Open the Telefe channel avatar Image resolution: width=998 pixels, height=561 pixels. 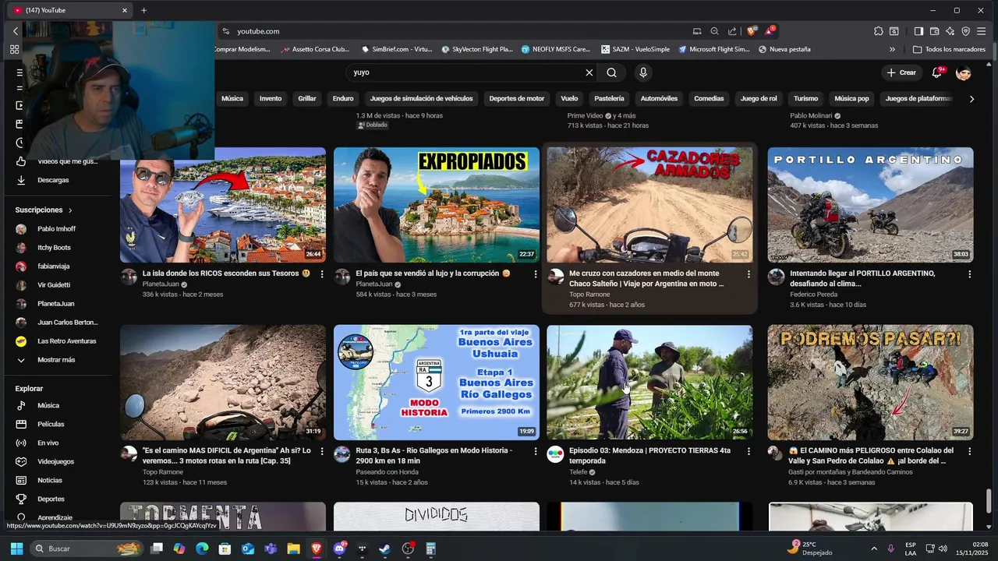(555, 454)
